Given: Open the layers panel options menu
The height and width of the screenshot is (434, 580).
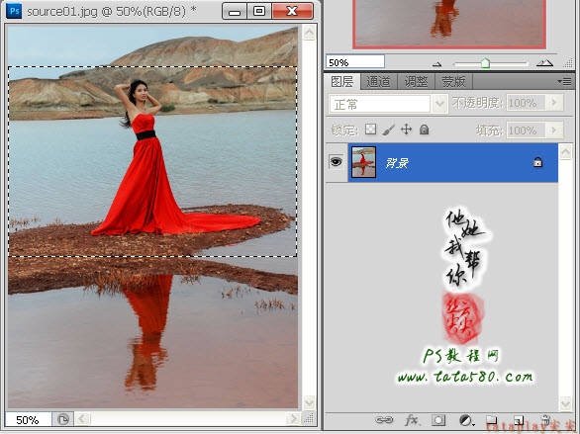Looking at the screenshot, I should (564, 82).
